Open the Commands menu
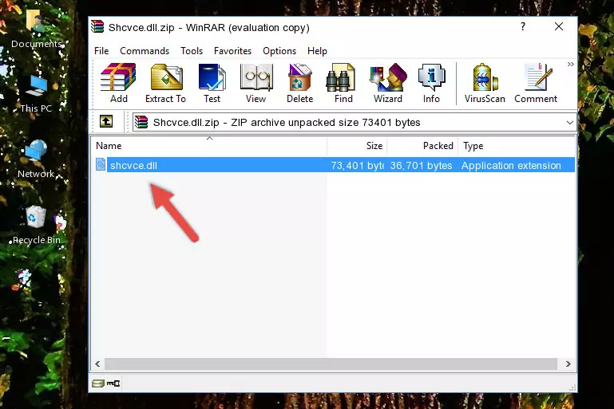 click(145, 51)
